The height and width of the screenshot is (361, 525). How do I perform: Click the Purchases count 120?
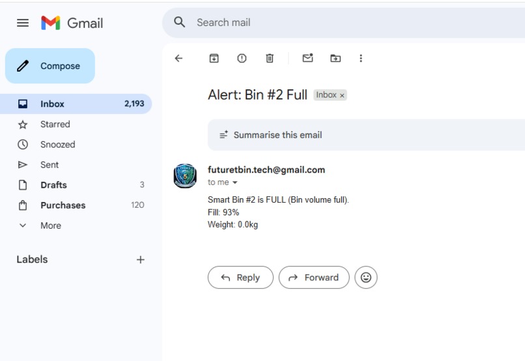coord(137,205)
